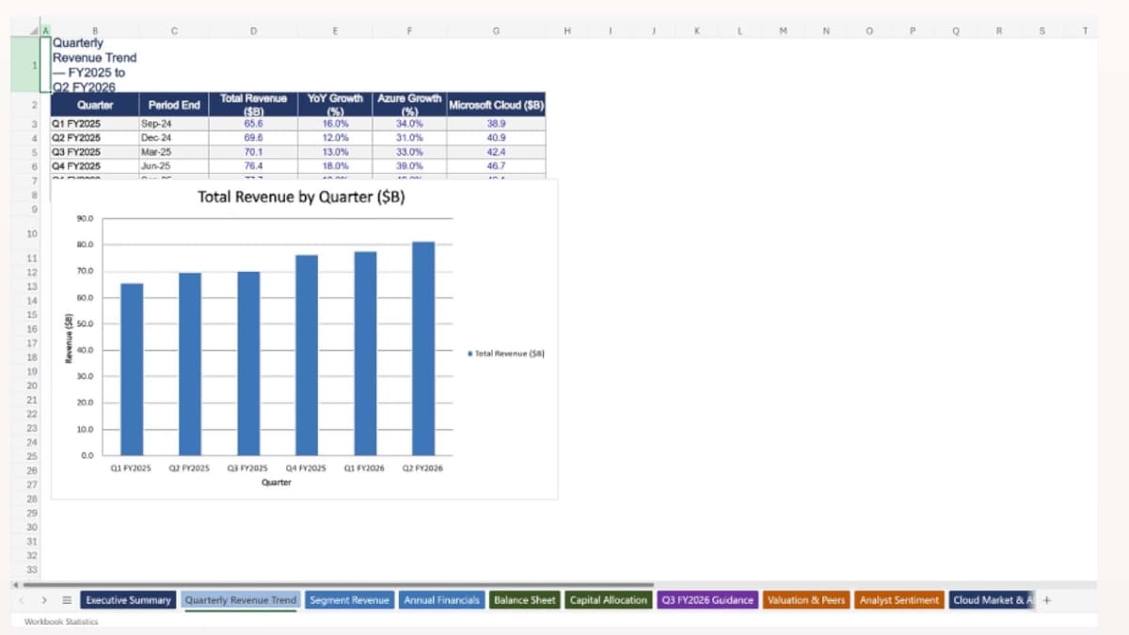
Task: Click the Q2 FY2026 chart bar
Action: click(x=423, y=348)
